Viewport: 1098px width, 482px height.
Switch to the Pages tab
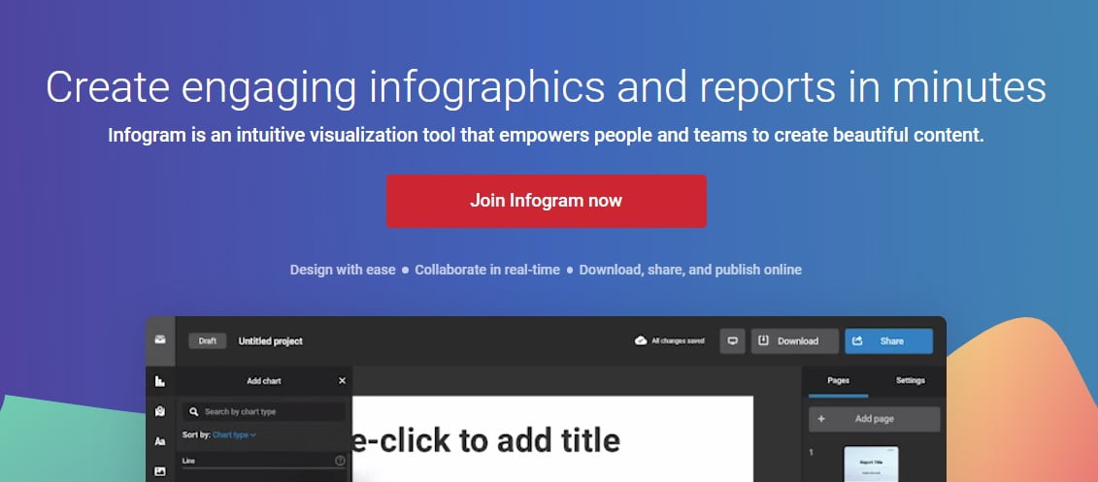(x=838, y=380)
